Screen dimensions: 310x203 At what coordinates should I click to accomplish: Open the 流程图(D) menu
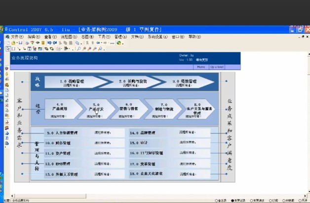[69, 37]
